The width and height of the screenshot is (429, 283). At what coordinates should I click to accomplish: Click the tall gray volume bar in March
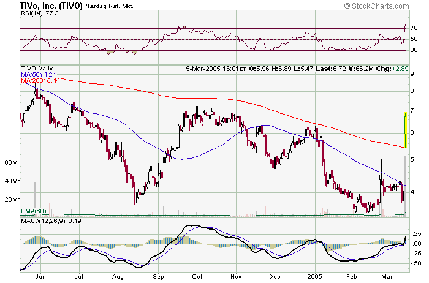405,186
